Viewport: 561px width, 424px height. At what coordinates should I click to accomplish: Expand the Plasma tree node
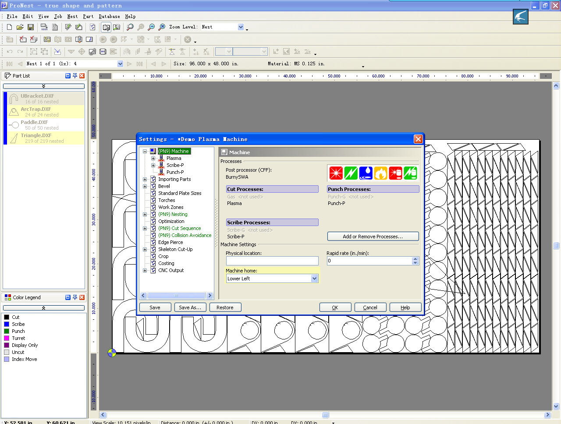153,158
